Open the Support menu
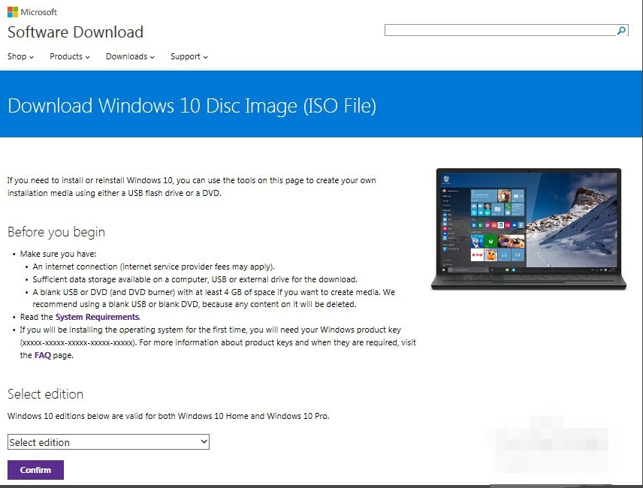This screenshot has width=643, height=488. [185, 56]
